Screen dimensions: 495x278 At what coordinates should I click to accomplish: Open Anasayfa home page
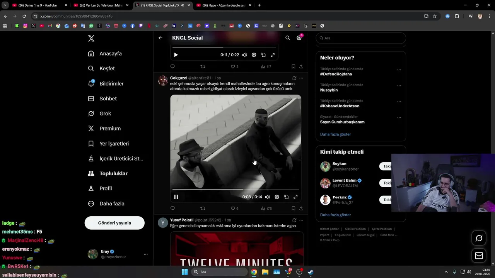click(105, 54)
